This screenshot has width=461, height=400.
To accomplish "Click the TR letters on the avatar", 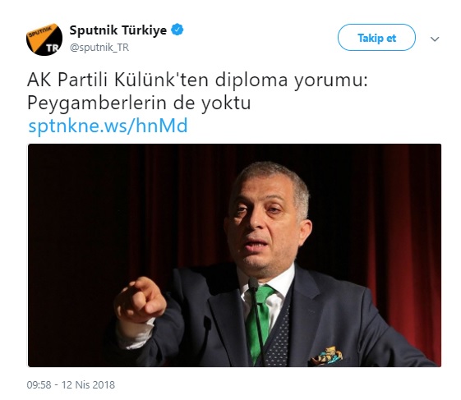I will [x=52, y=48].
